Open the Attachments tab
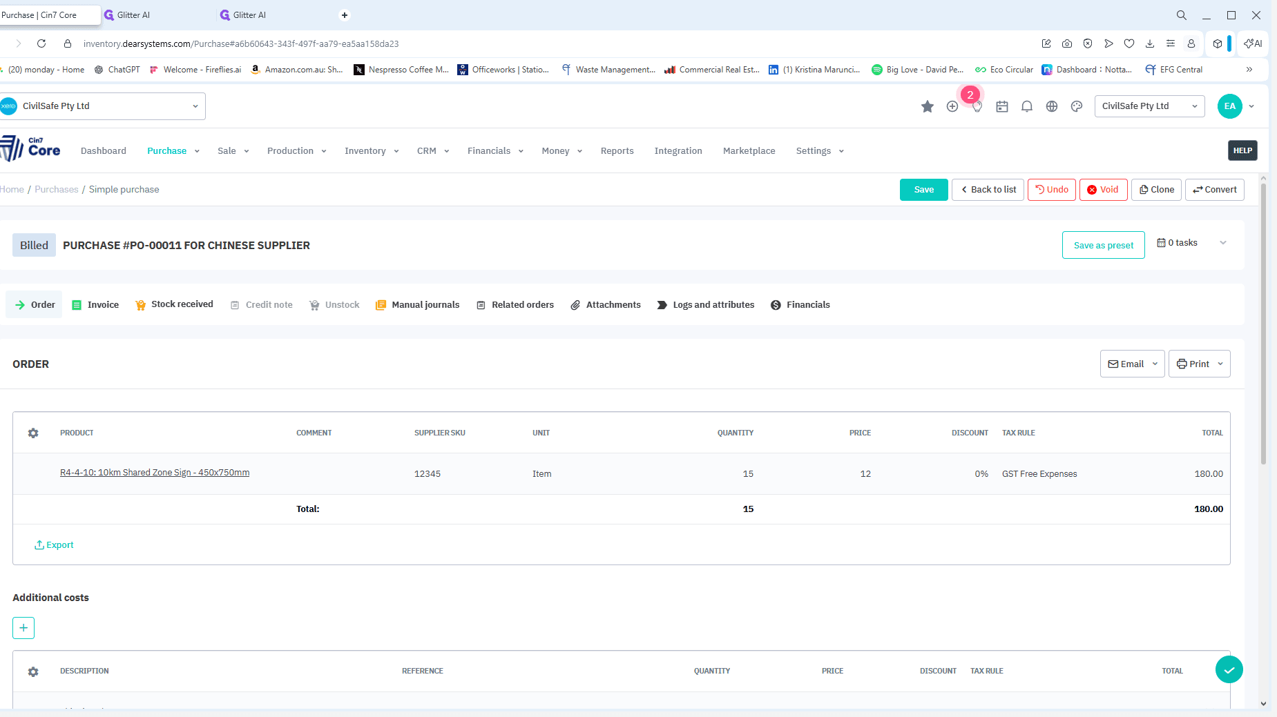Screen dimensions: 1277x717 [606, 305]
